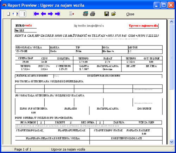
Task: Print the report with printer icon
Action: (x=93, y=14)
